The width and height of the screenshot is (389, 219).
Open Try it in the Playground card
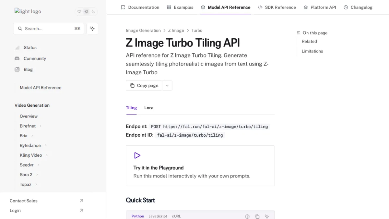click(x=200, y=166)
